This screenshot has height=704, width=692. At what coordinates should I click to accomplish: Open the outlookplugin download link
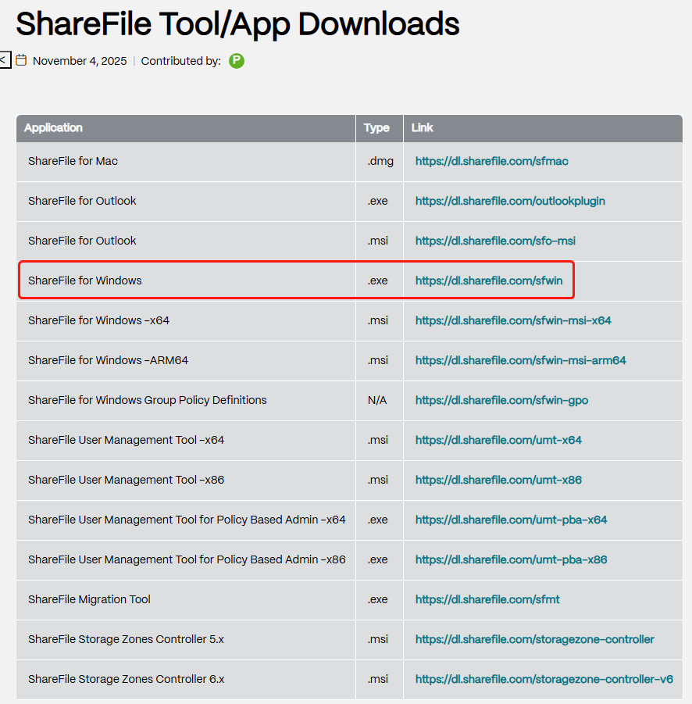click(510, 201)
